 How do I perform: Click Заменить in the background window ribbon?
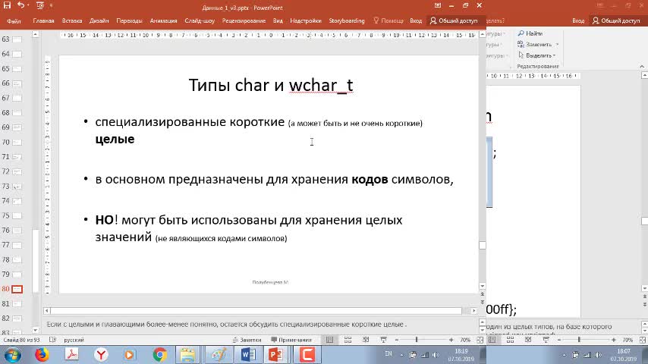(x=534, y=44)
